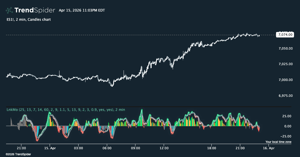Click the Your local time zone note

[278, 142]
